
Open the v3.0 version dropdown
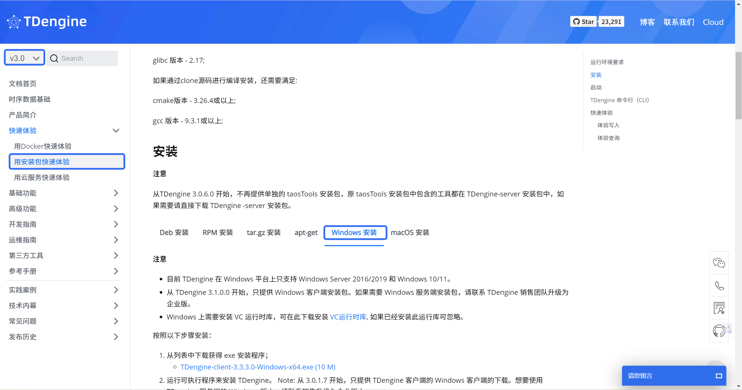(x=24, y=58)
